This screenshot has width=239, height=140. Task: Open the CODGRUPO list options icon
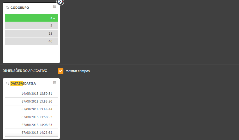[x=55, y=7]
